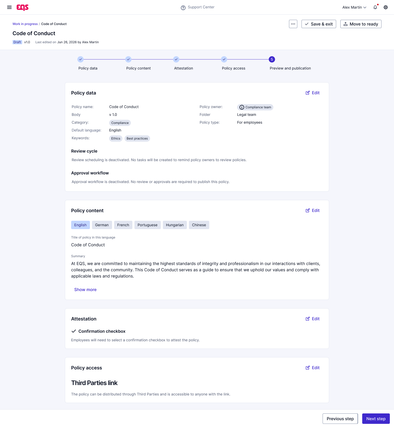Edit the Policy data section
Viewport: 394px width, 428px height.
313,93
